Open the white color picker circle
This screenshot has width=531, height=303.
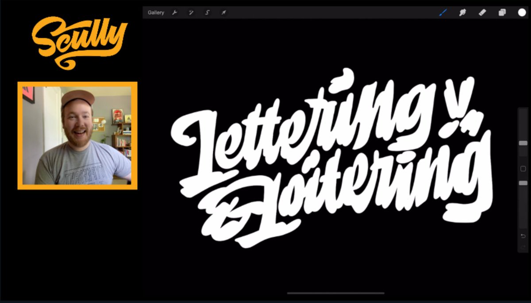click(522, 12)
